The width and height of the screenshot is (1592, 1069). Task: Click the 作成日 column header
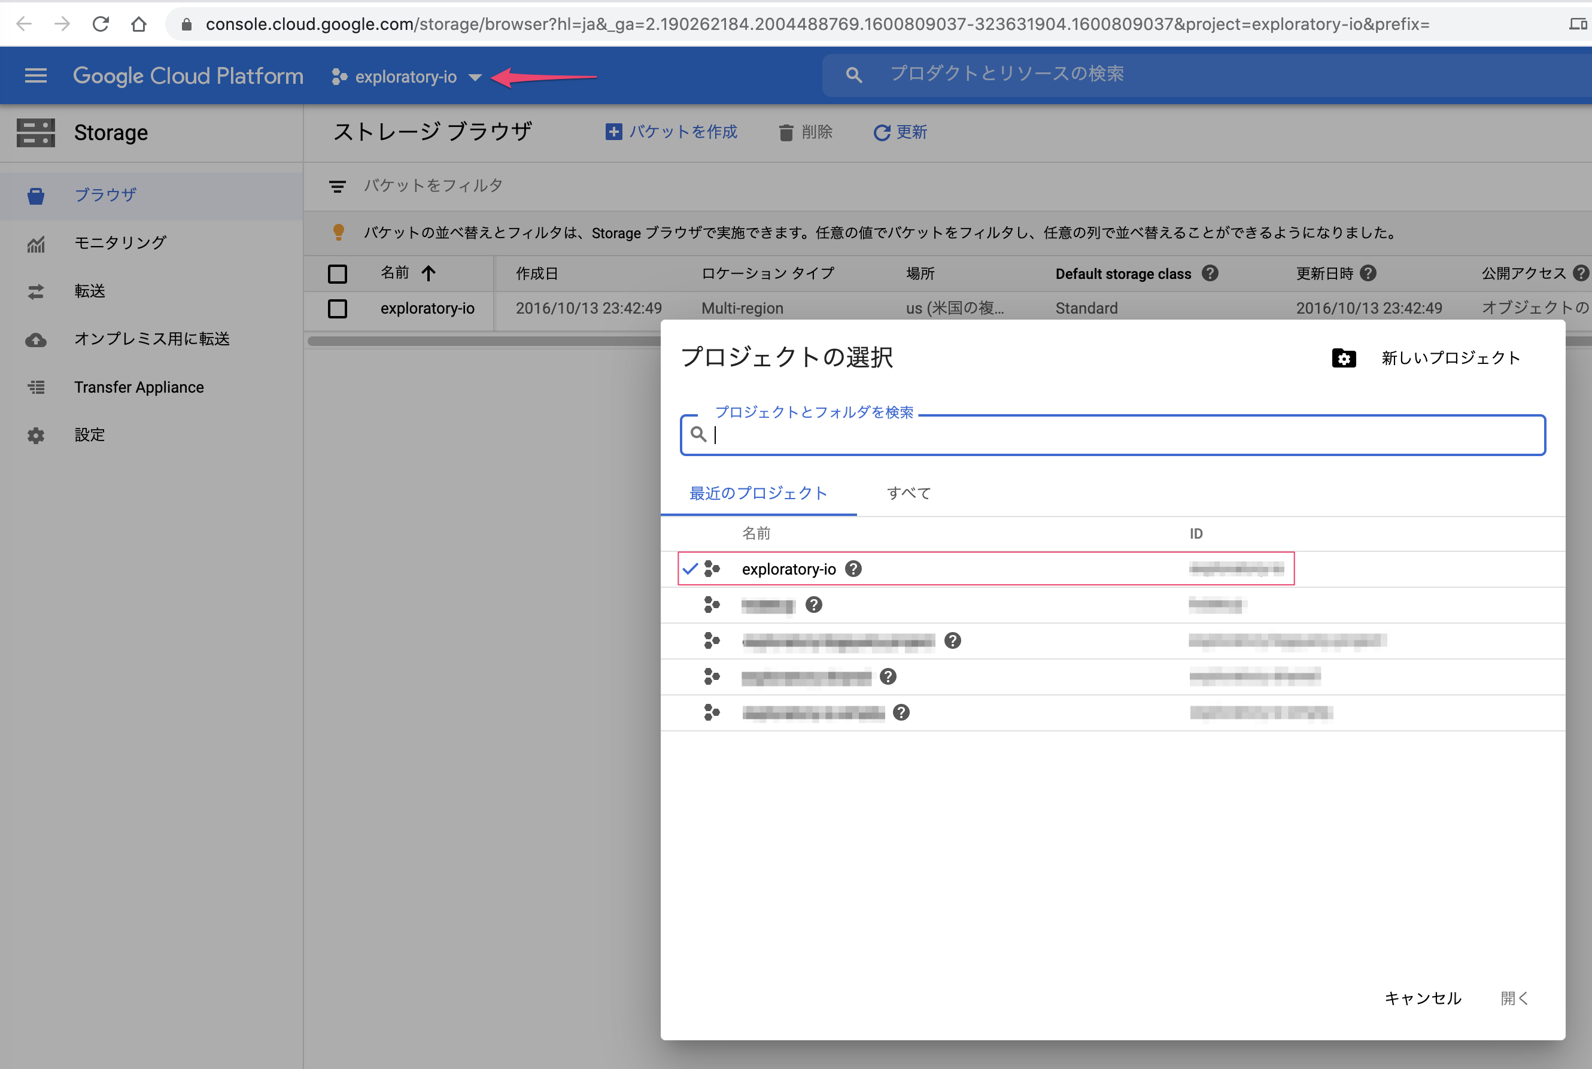click(x=537, y=274)
